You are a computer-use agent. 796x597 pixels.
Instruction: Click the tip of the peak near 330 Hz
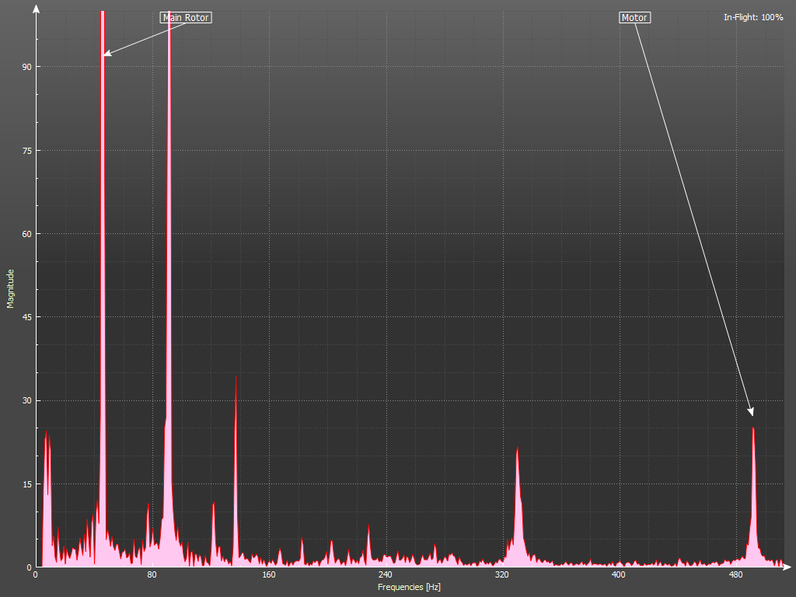click(517, 449)
